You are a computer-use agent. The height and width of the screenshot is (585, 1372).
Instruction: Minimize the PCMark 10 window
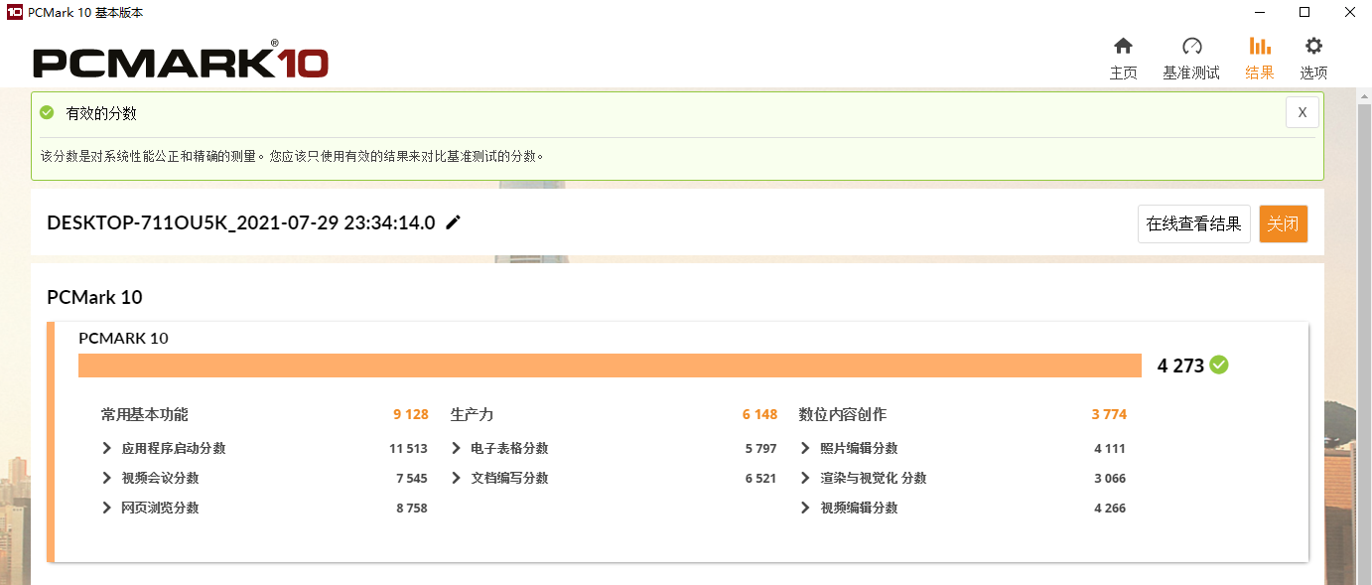pos(1259,12)
